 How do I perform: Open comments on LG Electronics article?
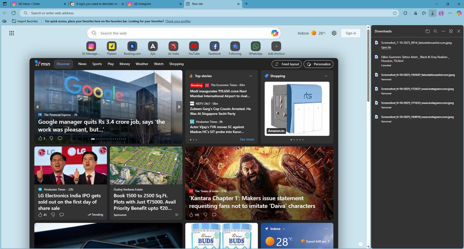[61, 215]
